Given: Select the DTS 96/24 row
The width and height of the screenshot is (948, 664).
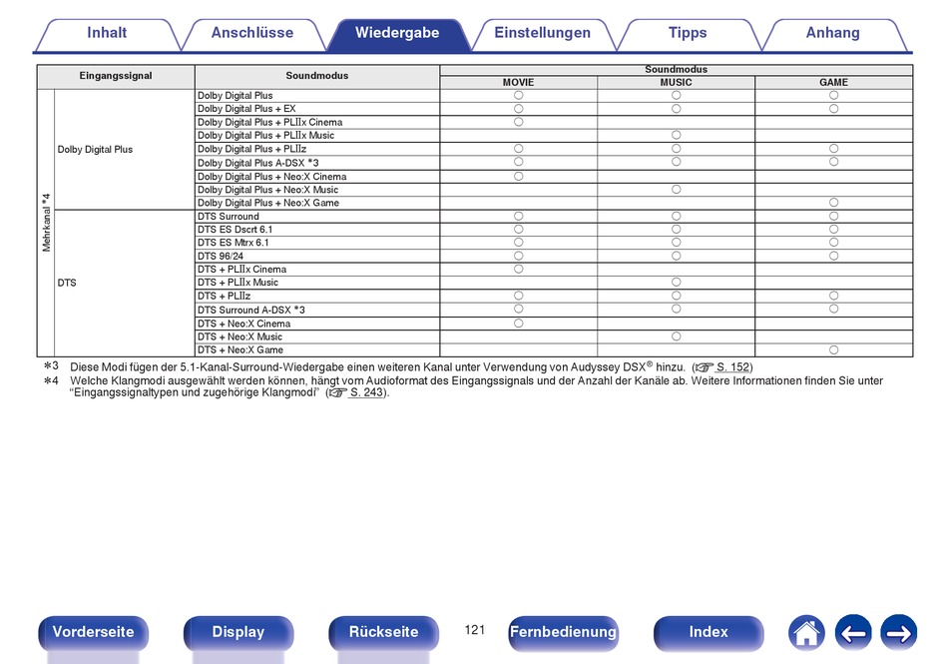Looking at the screenshot, I should coord(554,257).
